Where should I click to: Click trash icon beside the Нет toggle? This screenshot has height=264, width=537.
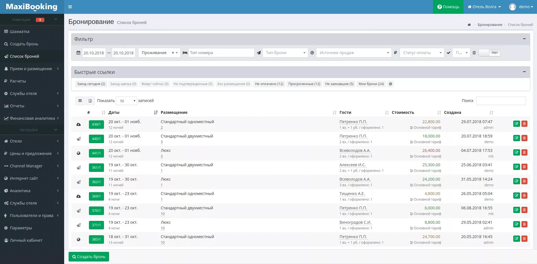(x=474, y=53)
